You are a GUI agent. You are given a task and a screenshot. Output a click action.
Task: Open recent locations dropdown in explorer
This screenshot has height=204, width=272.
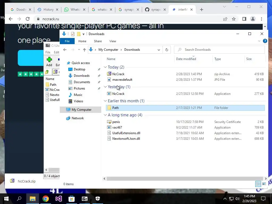coord(79,50)
